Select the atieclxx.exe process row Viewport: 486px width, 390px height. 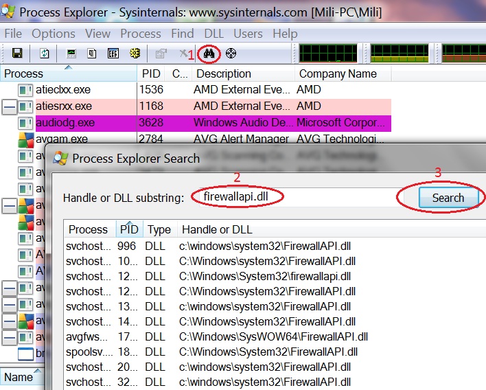[x=195, y=90]
